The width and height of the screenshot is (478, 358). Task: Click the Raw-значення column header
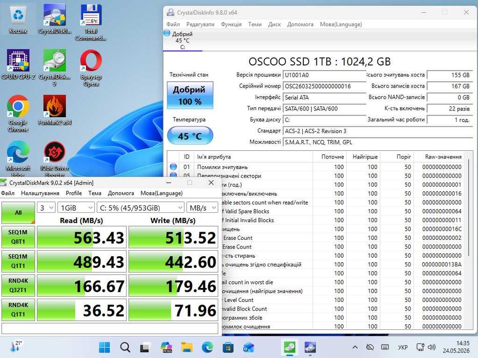tap(443, 157)
